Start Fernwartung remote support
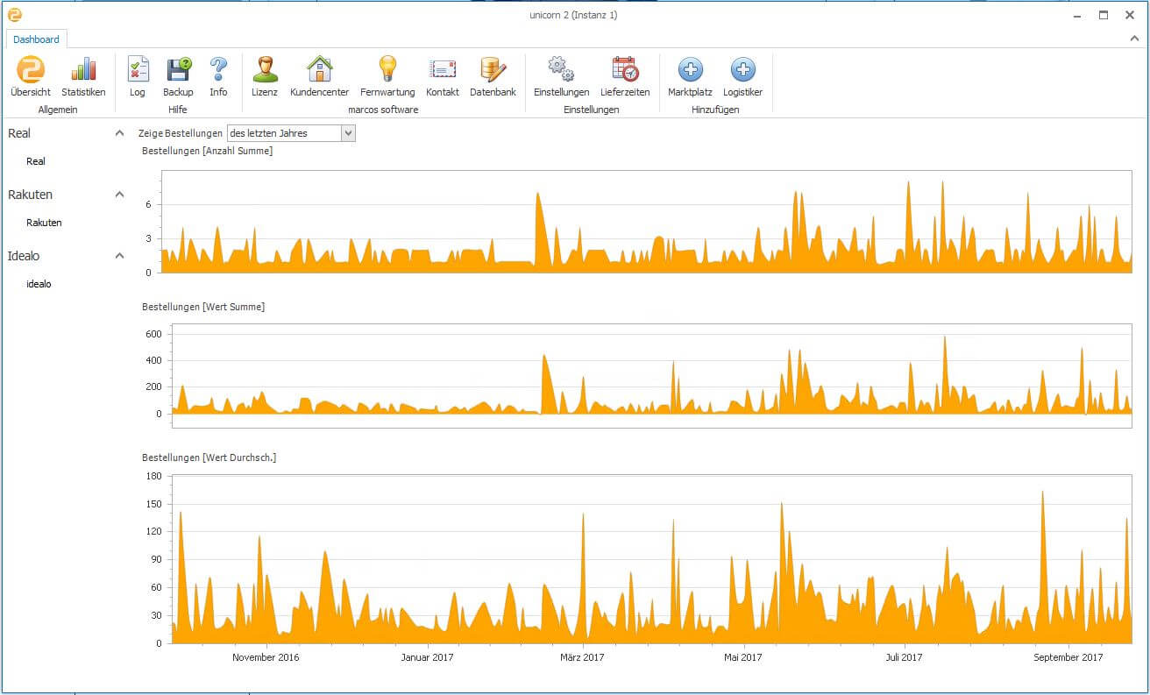This screenshot has height=695, width=1150. [x=387, y=74]
